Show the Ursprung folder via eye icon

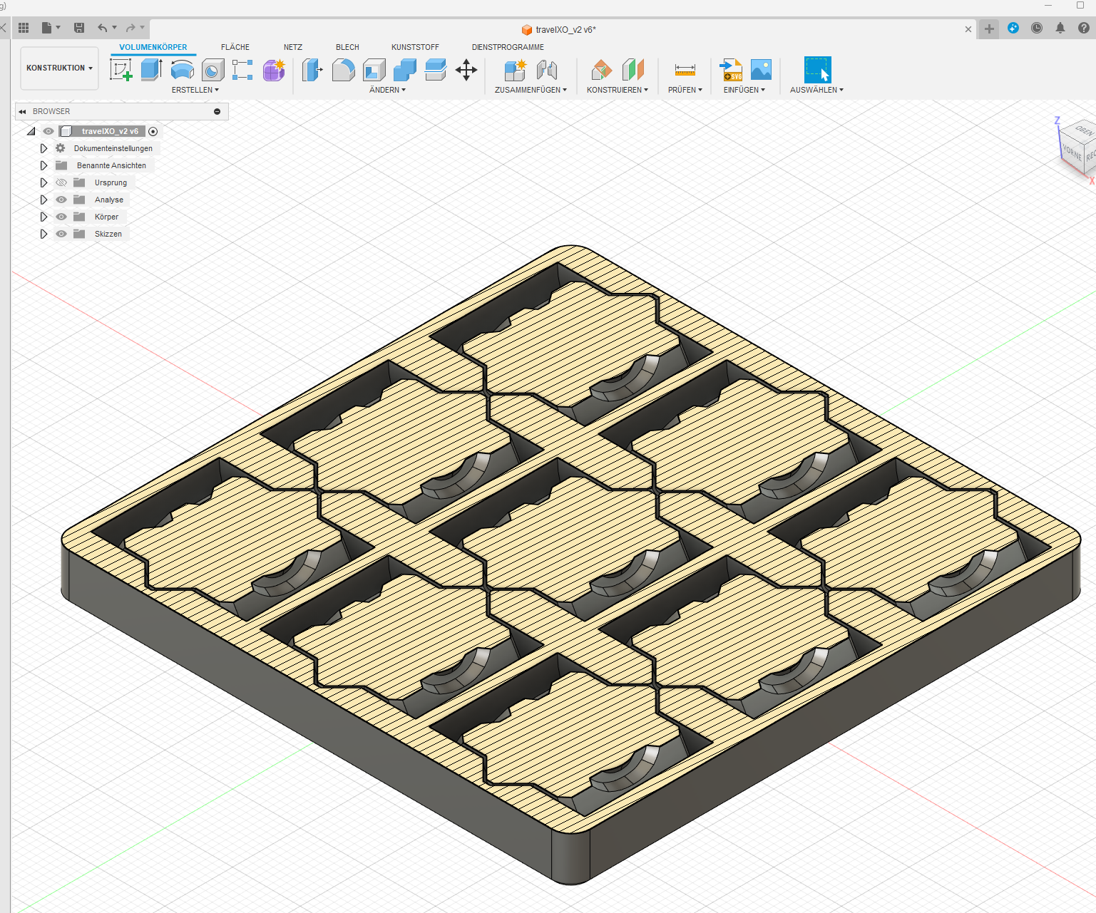click(61, 182)
